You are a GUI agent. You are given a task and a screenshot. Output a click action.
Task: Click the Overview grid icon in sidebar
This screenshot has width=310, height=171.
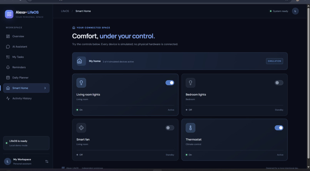click(x=8, y=37)
